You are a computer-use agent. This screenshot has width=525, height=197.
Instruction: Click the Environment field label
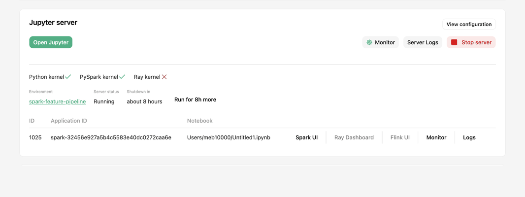coord(41,92)
